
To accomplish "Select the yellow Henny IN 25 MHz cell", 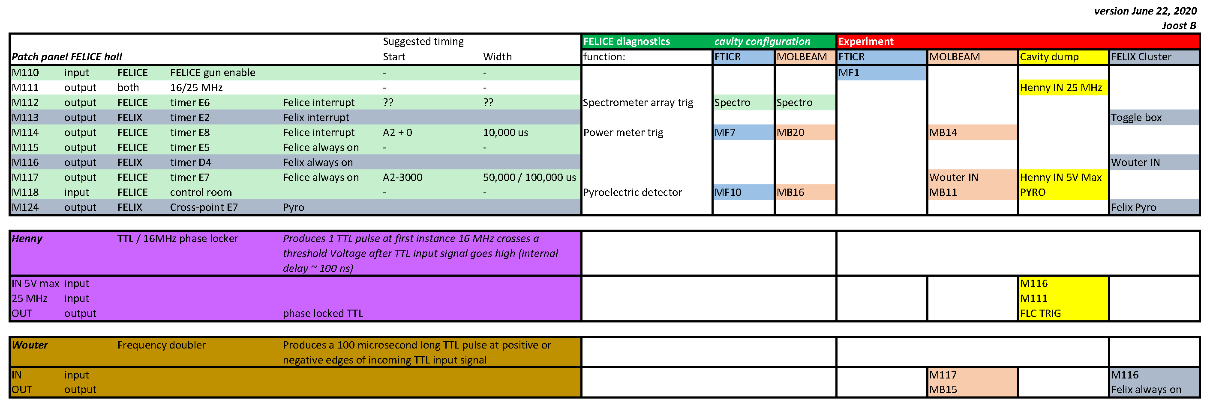I will (1061, 88).
